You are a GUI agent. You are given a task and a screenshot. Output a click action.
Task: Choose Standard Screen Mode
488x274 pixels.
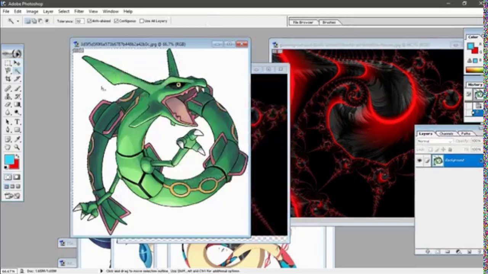click(x=6, y=186)
